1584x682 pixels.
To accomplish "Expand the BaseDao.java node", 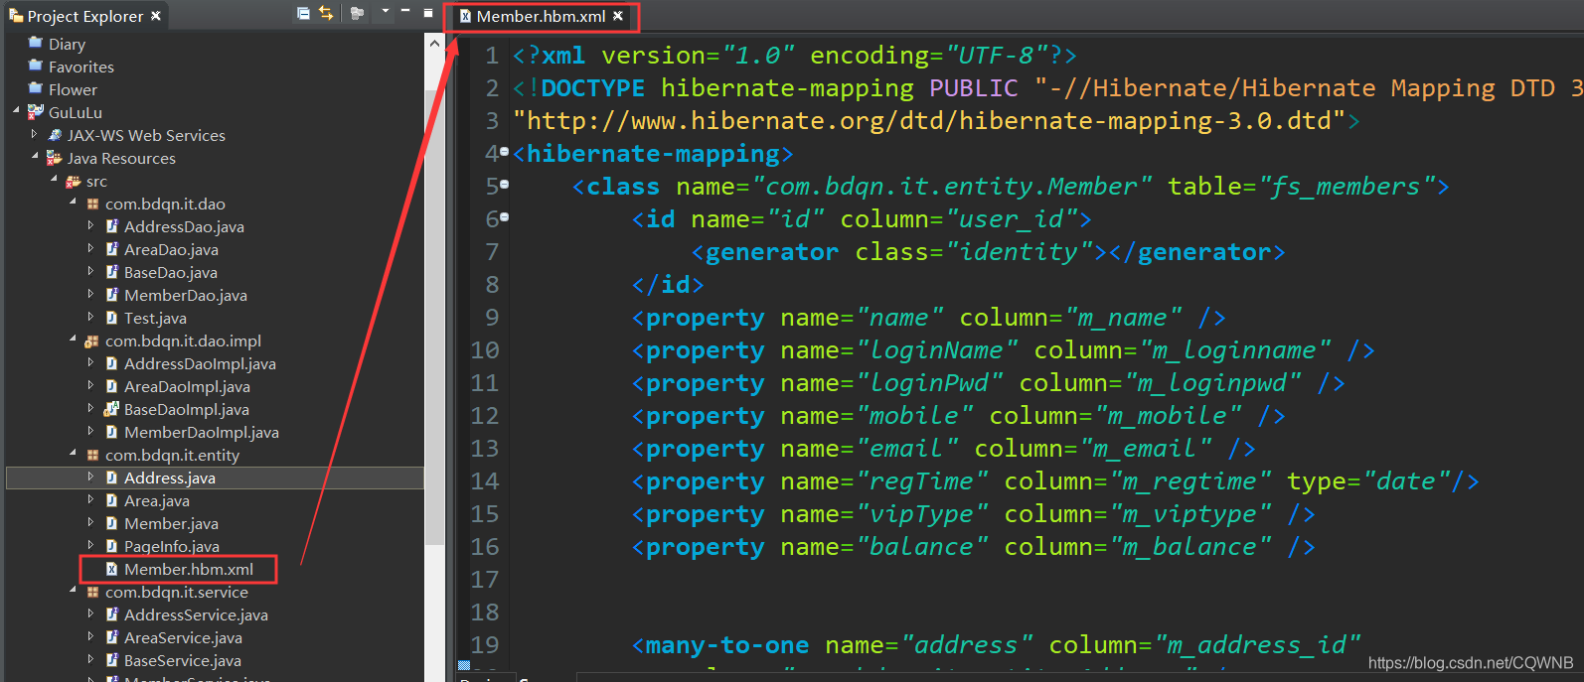I will point(90,271).
